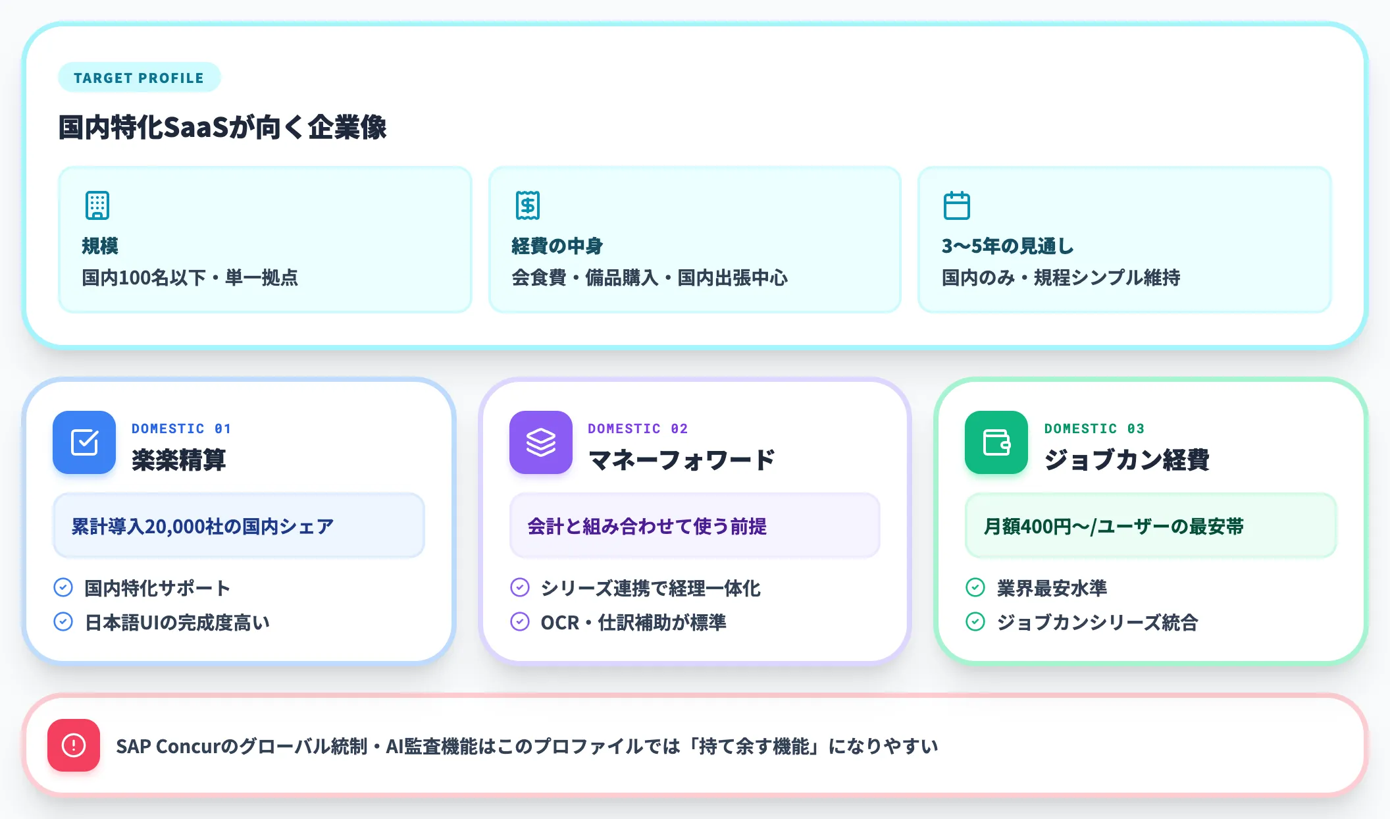Click the DOMESTIC 03 label

point(1094,429)
